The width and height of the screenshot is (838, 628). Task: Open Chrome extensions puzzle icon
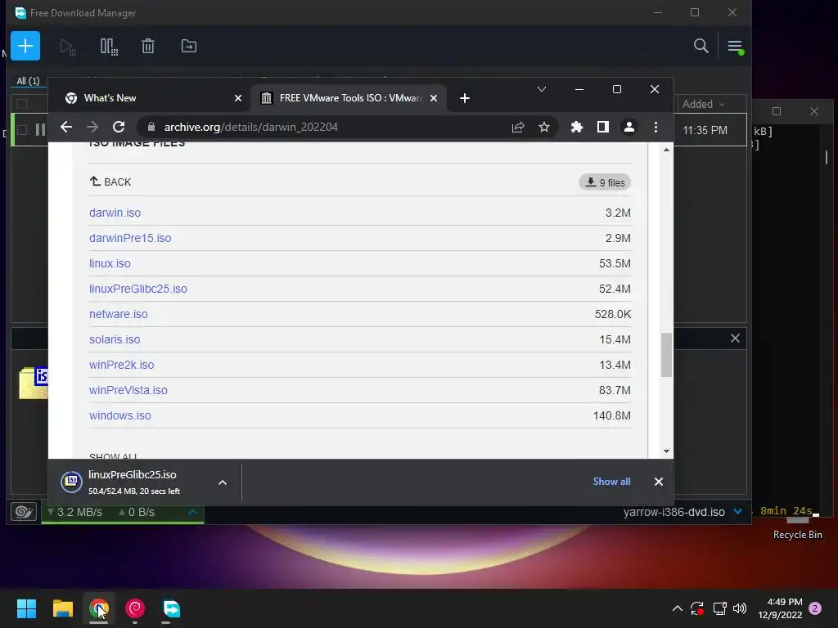(576, 127)
